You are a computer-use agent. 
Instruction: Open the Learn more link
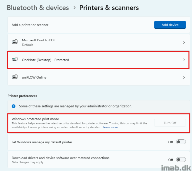click(x=110, y=127)
